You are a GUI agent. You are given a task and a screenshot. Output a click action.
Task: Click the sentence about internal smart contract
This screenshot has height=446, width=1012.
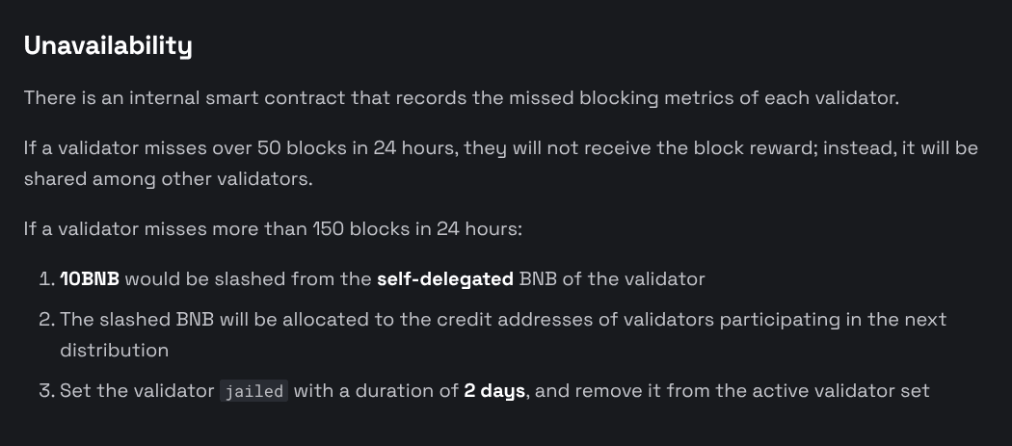[x=462, y=98]
